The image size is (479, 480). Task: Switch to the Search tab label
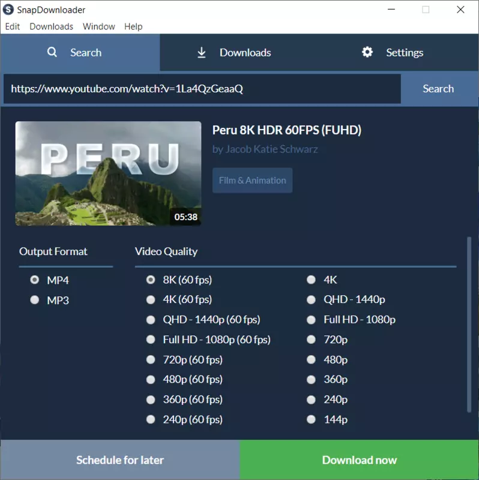tap(86, 52)
